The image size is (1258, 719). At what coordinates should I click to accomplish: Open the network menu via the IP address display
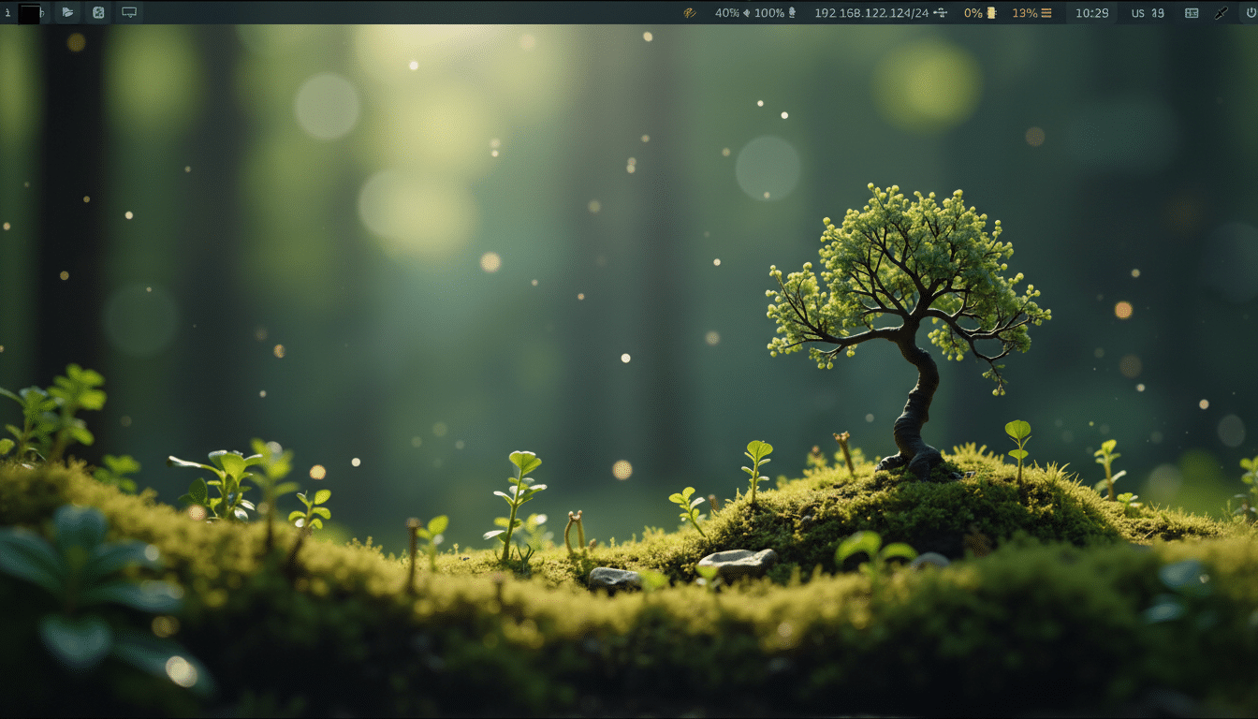870,12
